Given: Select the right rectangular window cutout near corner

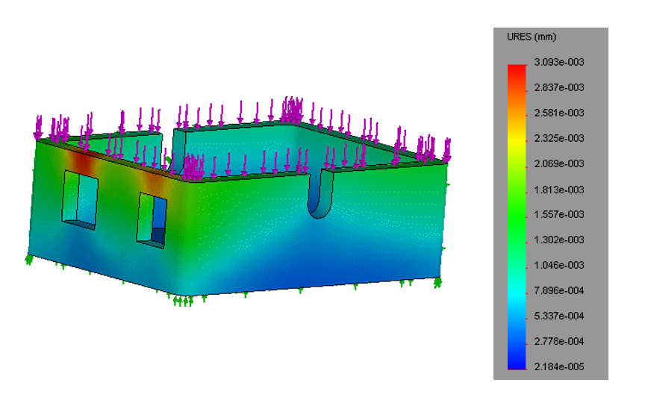Looking at the screenshot, I should 152,218.
